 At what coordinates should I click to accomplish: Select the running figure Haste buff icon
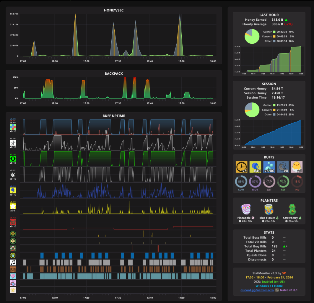(x=13, y=143)
